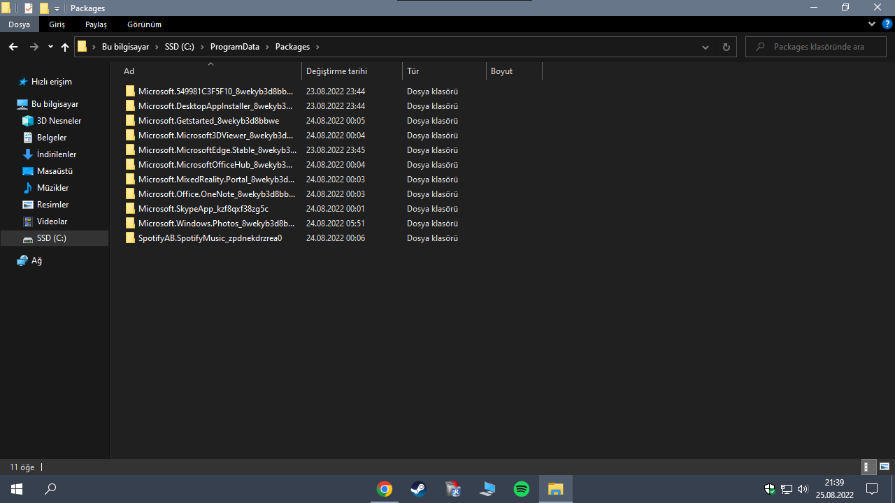Click the Belgeler document icon in sidebar

coord(28,138)
